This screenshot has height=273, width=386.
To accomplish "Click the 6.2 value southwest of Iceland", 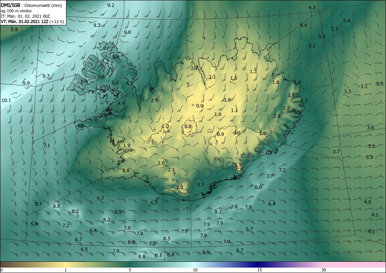I will tap(100, 198).
